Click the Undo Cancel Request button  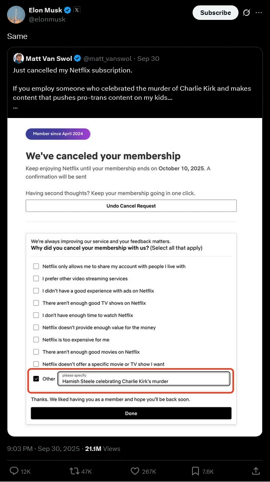click(x=131, y=206)
